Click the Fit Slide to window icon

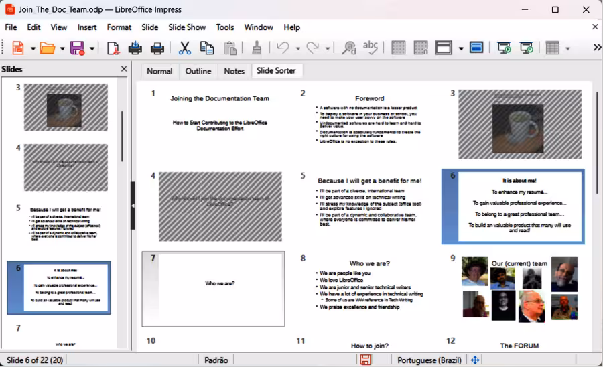click(x=475, y=360)
